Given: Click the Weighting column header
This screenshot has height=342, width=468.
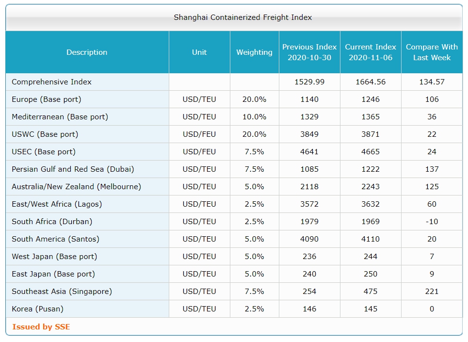Looking at the screenshot, I should pyautogui.click(x=254, y=52).
